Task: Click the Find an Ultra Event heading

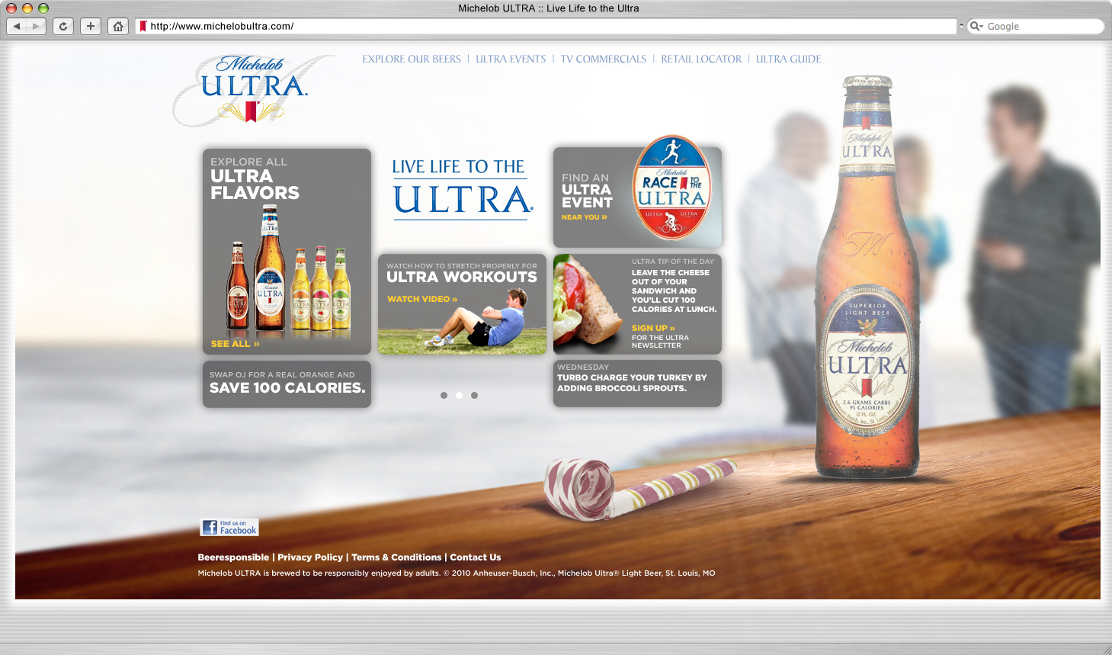Action: [587, 191]
